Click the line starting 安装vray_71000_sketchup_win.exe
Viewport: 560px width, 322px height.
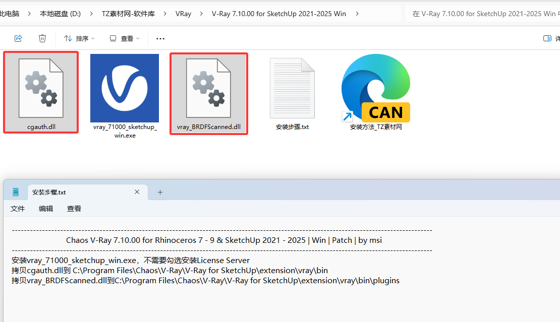tap(131, 261)
